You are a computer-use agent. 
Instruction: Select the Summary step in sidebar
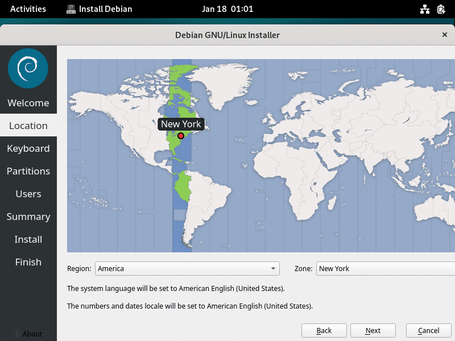point(28,217)
